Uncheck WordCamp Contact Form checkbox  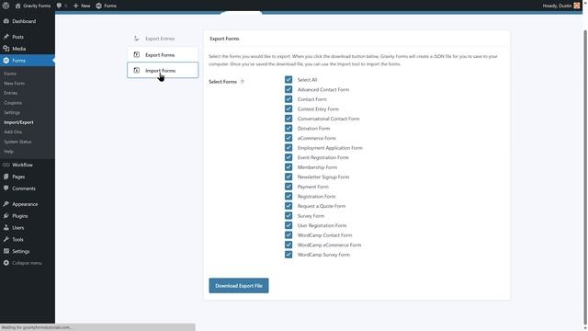pos(288,235)
